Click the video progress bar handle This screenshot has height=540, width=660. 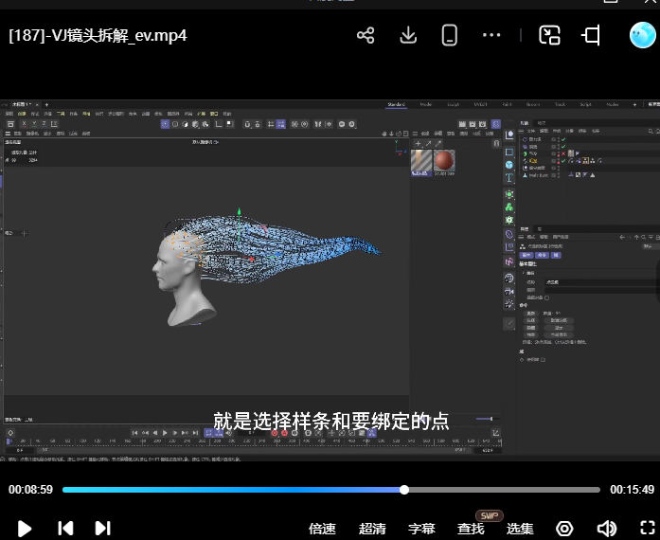(x=404, y=490)
